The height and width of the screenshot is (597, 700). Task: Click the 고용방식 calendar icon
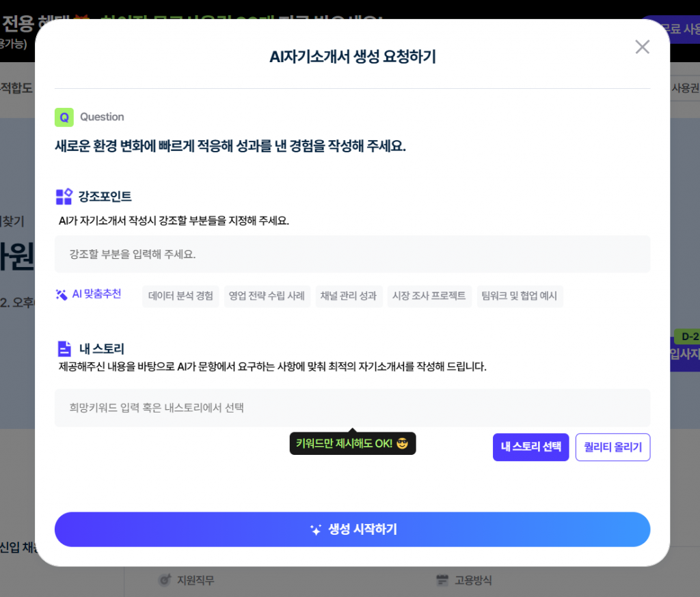click(442, 581)
